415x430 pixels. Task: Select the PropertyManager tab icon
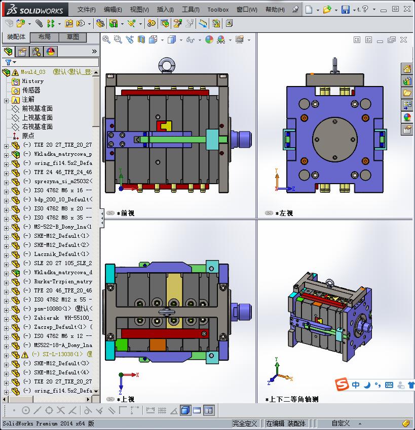(x=22, y=52)
